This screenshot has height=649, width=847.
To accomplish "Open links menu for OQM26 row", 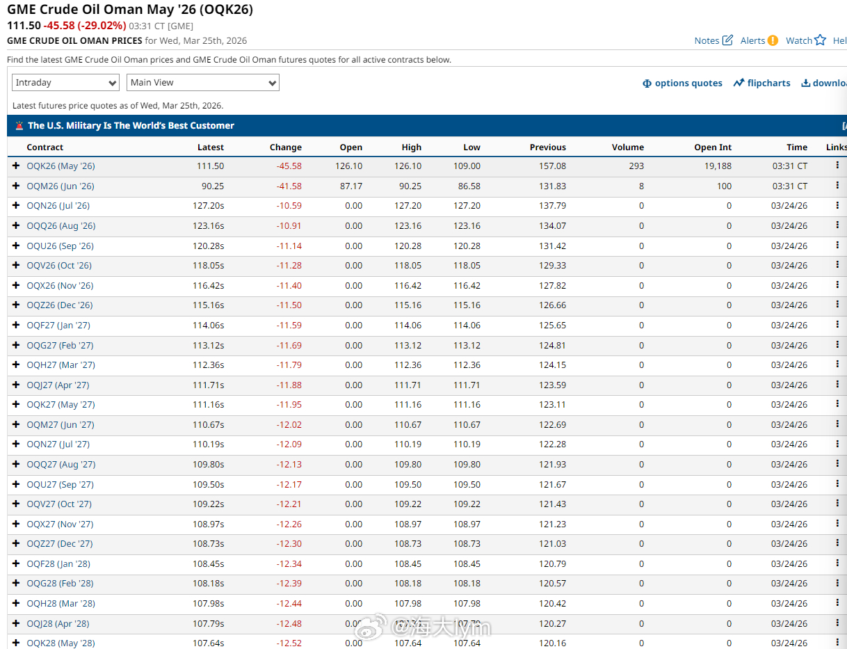I will (837, 186).
